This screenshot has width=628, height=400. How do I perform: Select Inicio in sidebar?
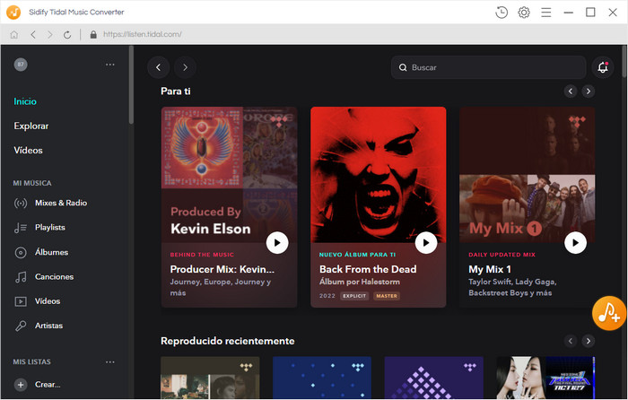click(25, 101)
